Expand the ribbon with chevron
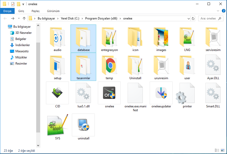This screenshot has width=227, height=154. 218,11
